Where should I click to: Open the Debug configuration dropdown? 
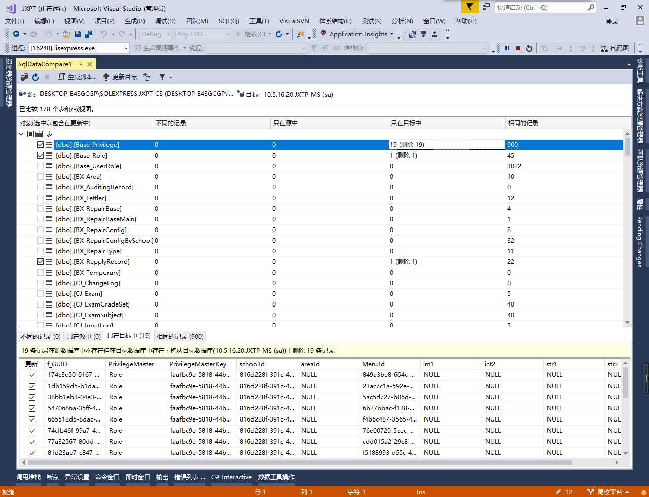pyautogui.click(x=168, y=34)
